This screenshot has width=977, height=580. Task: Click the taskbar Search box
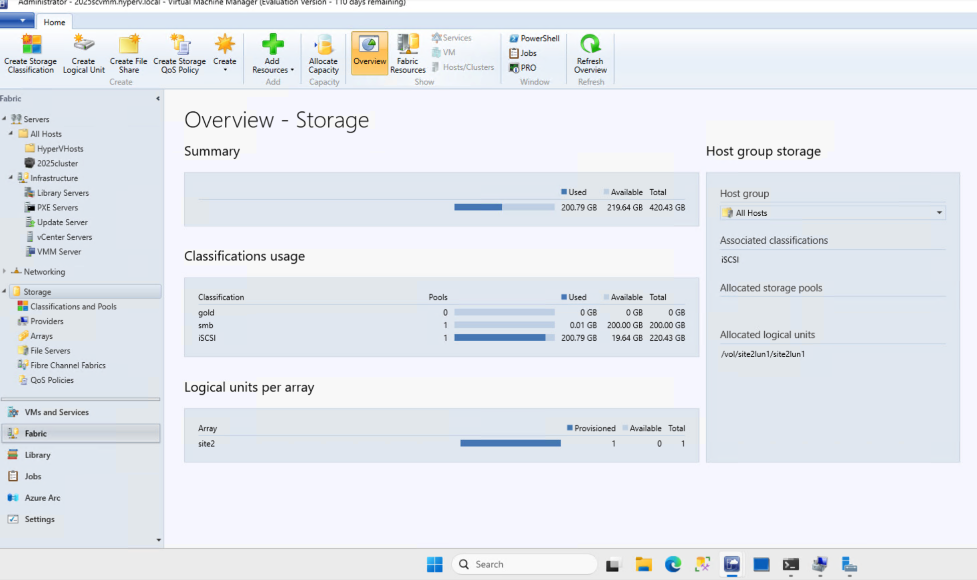(x=524, y=564)
